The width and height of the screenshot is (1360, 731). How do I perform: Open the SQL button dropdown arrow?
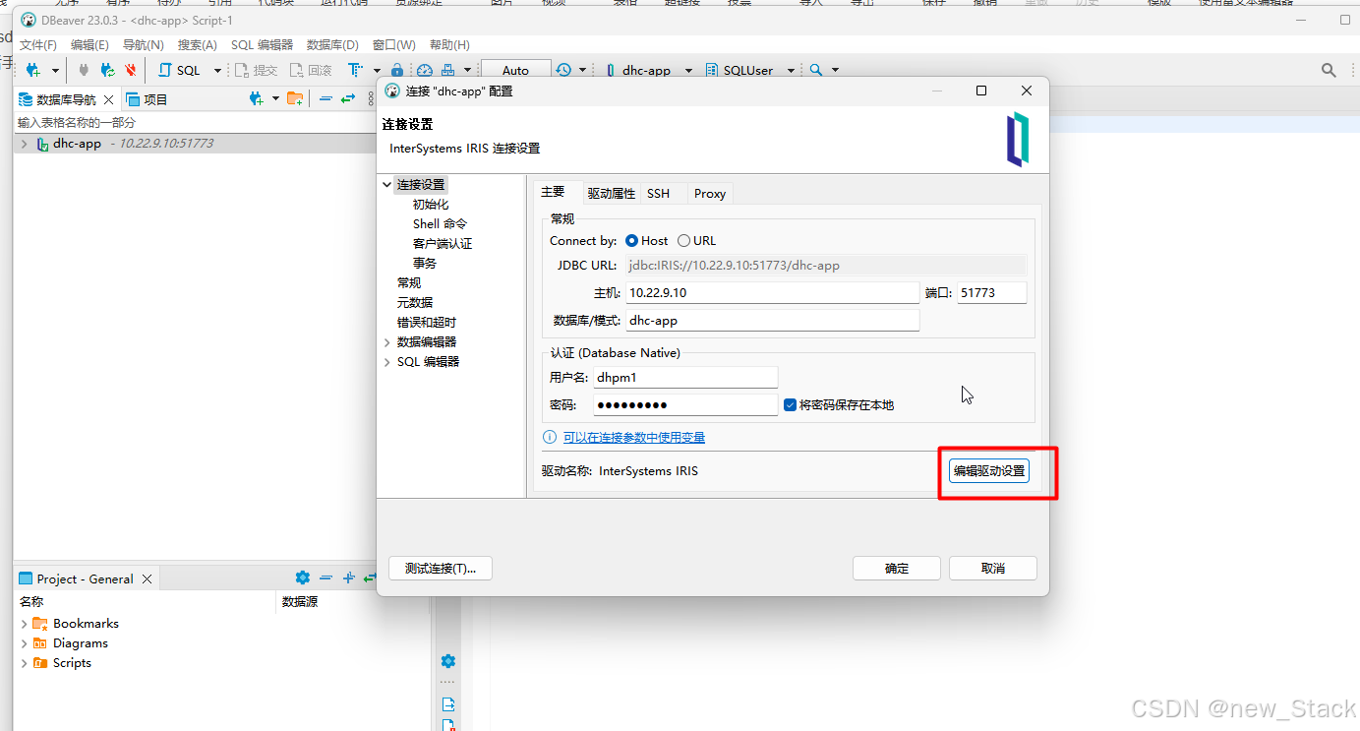point(217,71)
